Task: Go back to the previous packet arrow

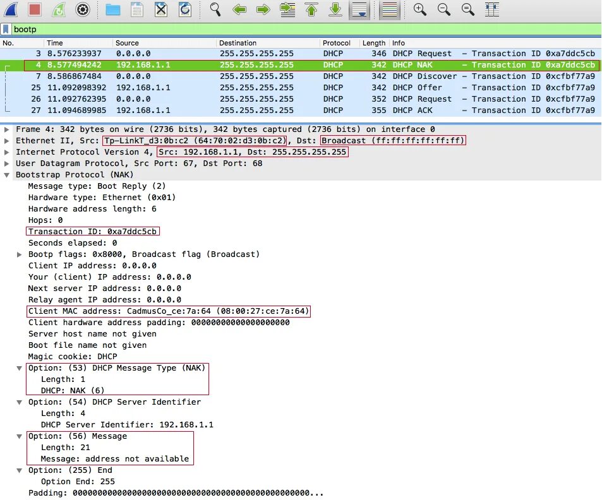Action: 239,9
